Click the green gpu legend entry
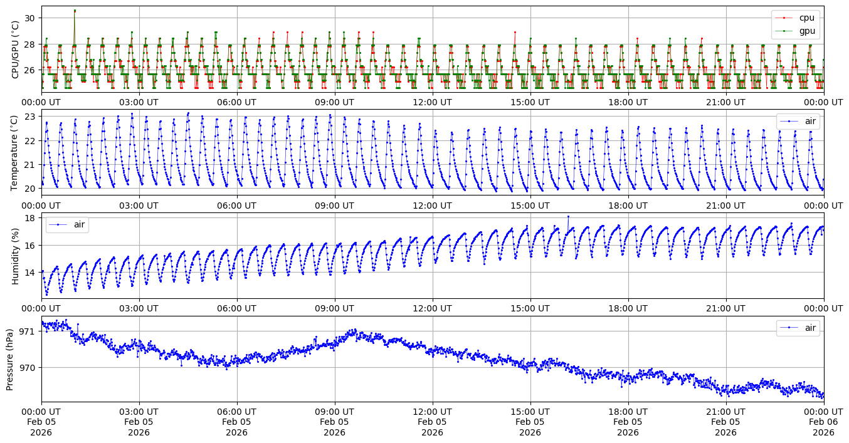 click(x=795, y=30)
